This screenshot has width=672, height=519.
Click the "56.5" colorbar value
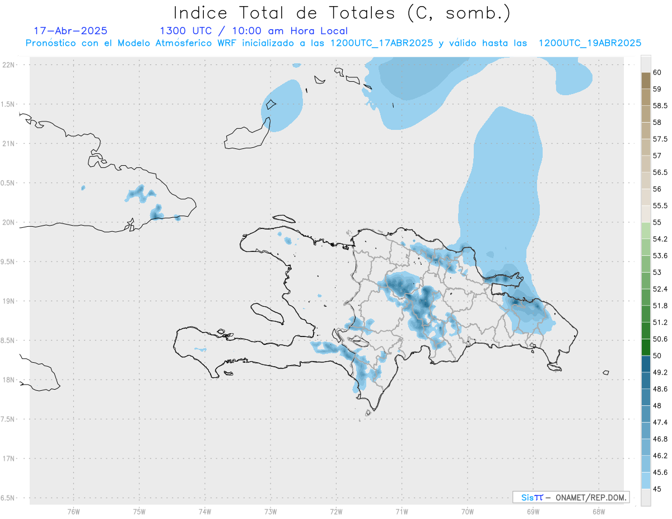tap(660, 172)
